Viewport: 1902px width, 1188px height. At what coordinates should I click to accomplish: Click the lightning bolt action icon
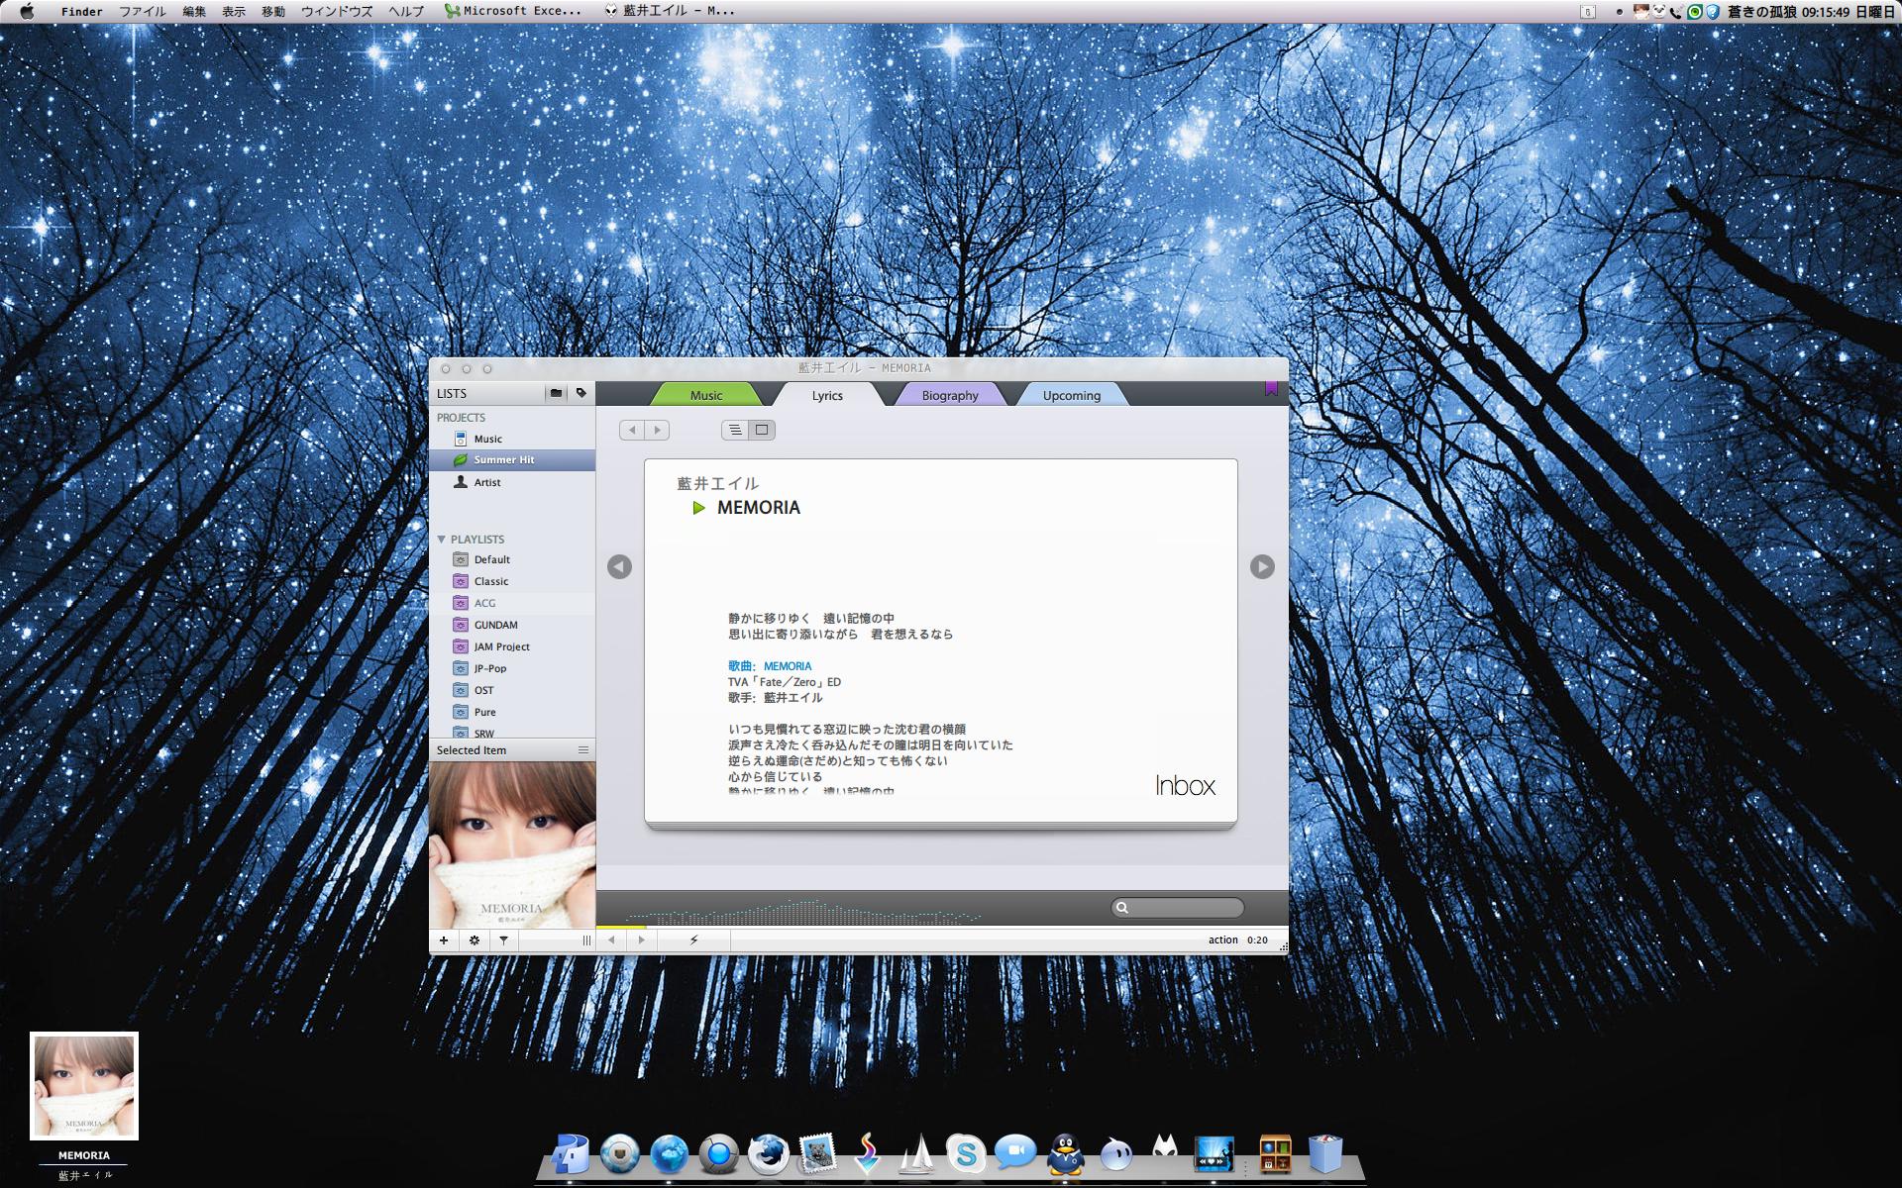point(693,940)
